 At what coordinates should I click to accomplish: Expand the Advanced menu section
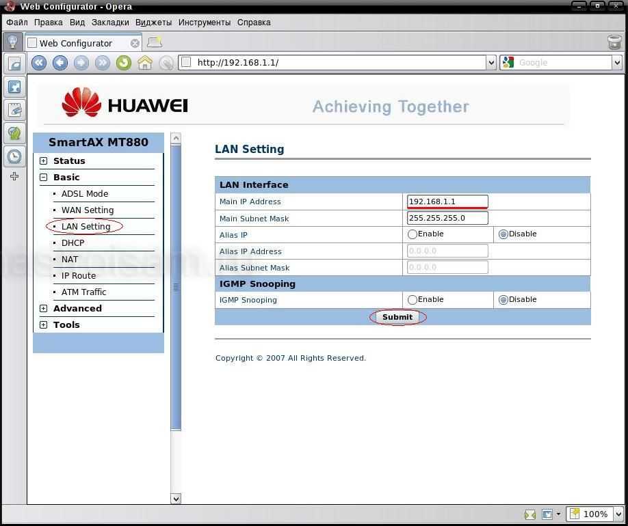point(44,308)
